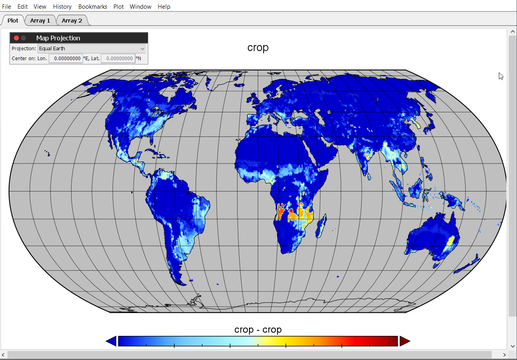Click the vertical scrollbar down arrow
This screenshot has width=517, height=360.
(x=512, y=346)
